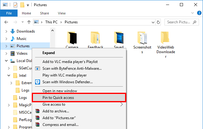This screenshot has width=203, height=129.
Task: Click the Refresh icon in address bar
Action: click(158, 22)
